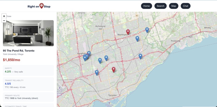Open the living room listing photo
The image size is (217, 107).
pyautogui.click(x=28, y=33)
